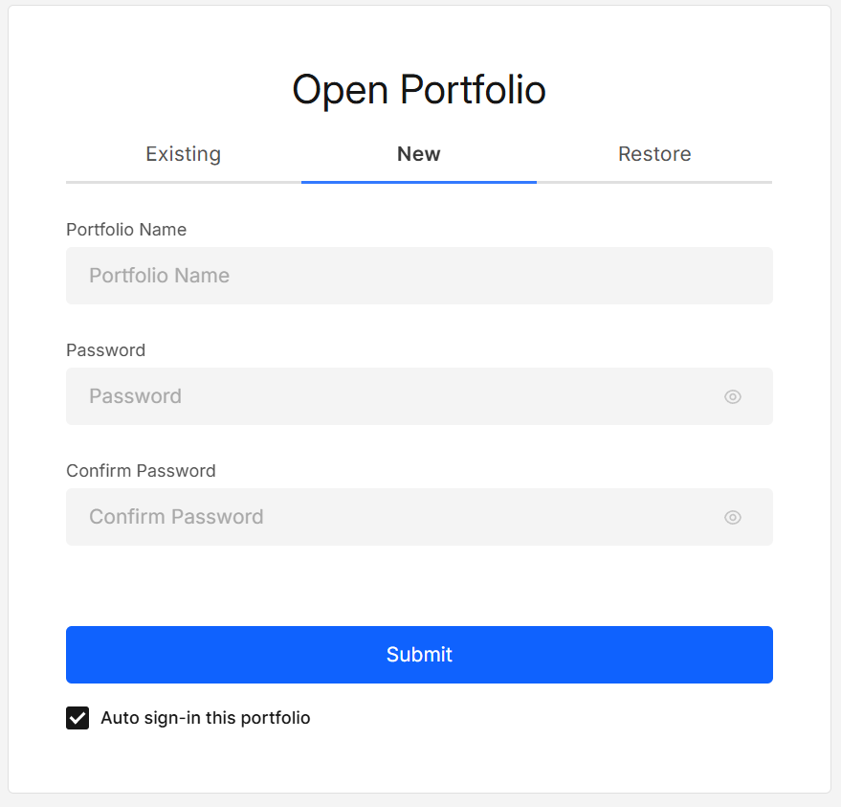Open the Restore tab

tap(654, 154)
